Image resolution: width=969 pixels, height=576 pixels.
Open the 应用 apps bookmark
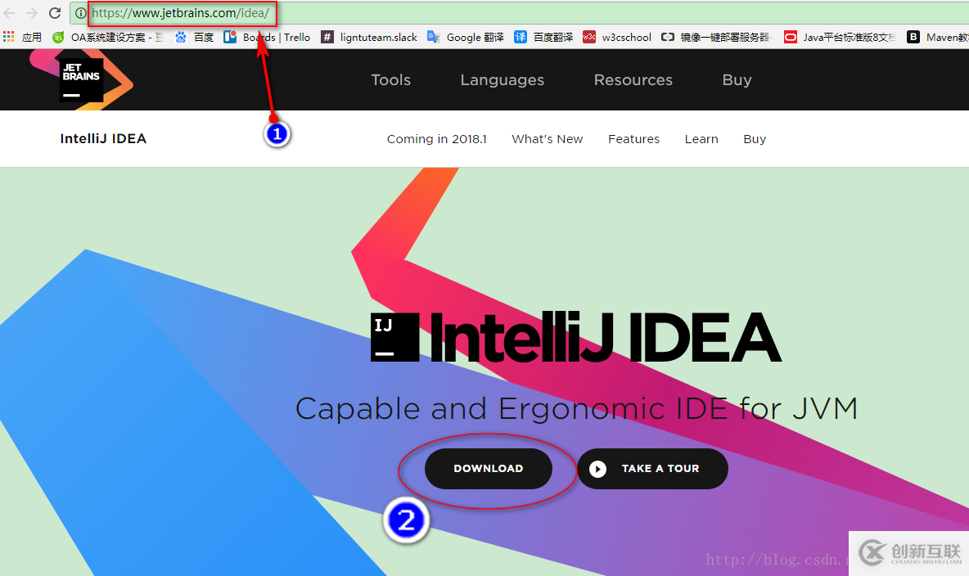[x=22, y=37]
